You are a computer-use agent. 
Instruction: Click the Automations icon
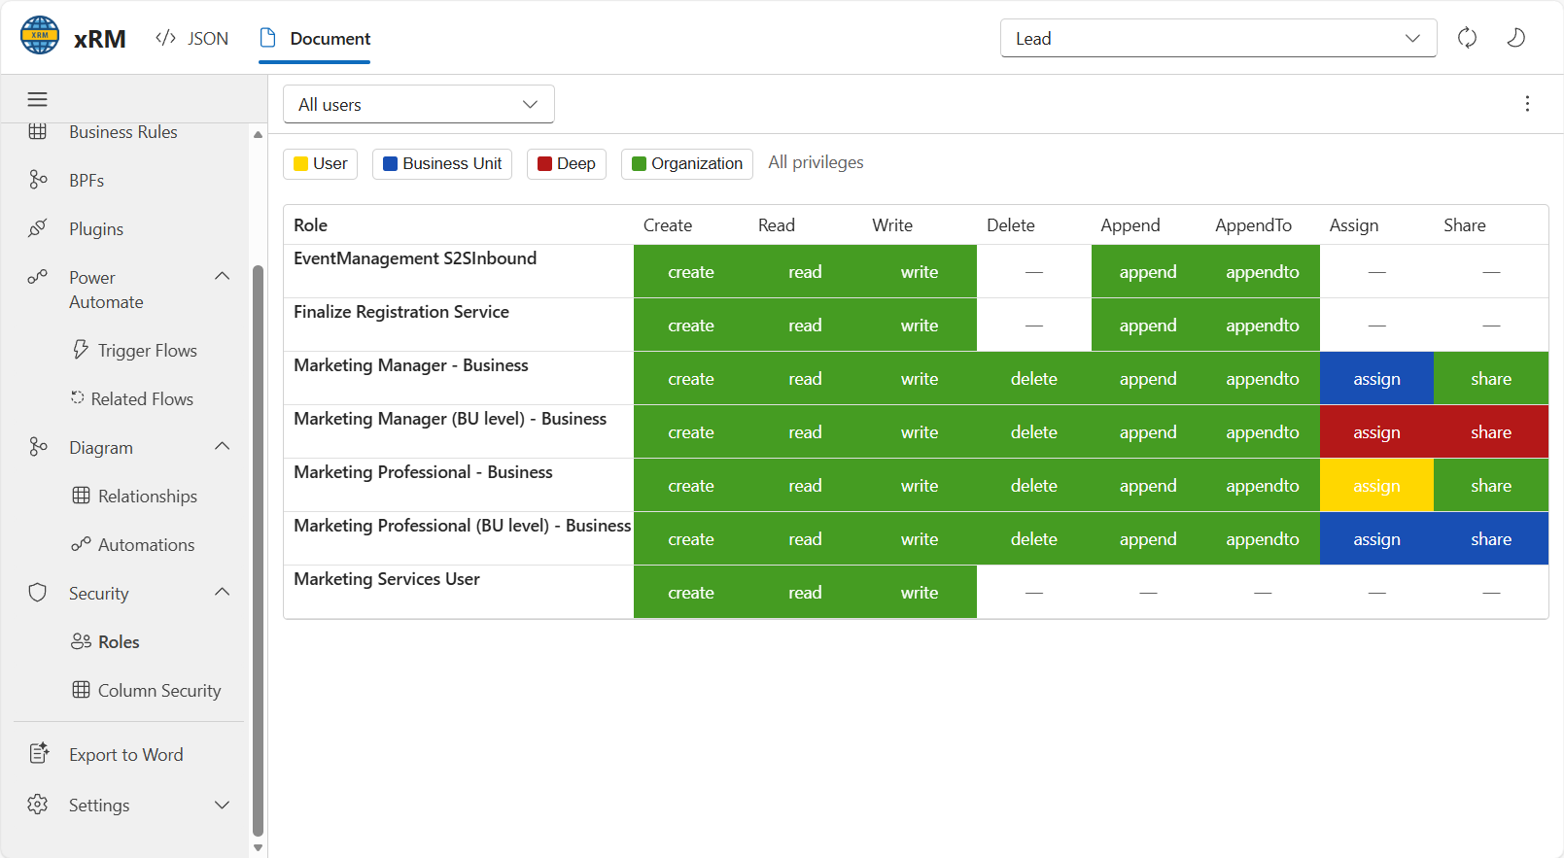(x=81, y=544)
